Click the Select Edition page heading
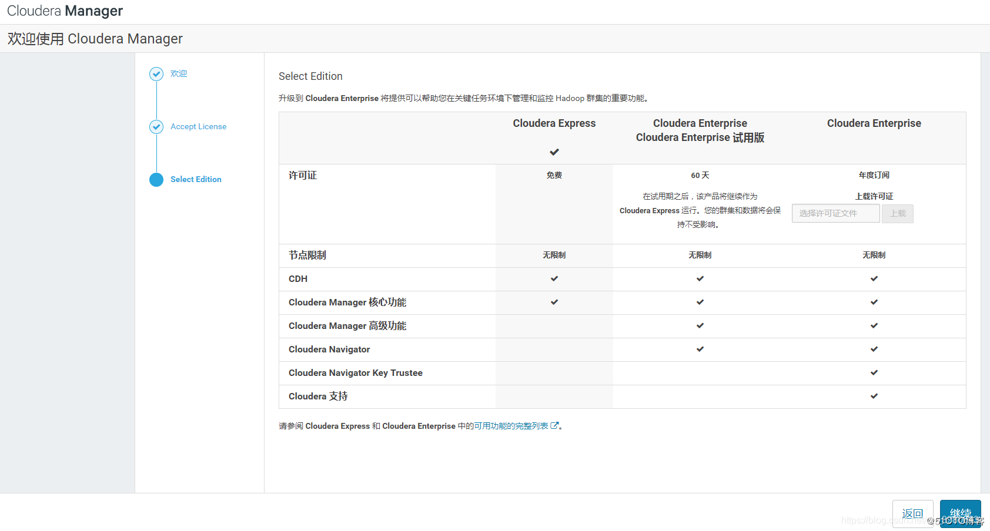990x531 pixels. tap(310, 76)
